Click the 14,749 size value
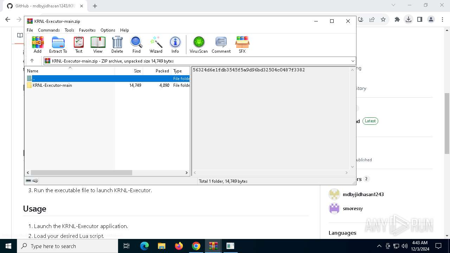 pyautogui.click(x=135, y=85)
